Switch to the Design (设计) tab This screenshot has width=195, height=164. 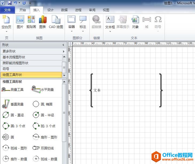[50, 10]
